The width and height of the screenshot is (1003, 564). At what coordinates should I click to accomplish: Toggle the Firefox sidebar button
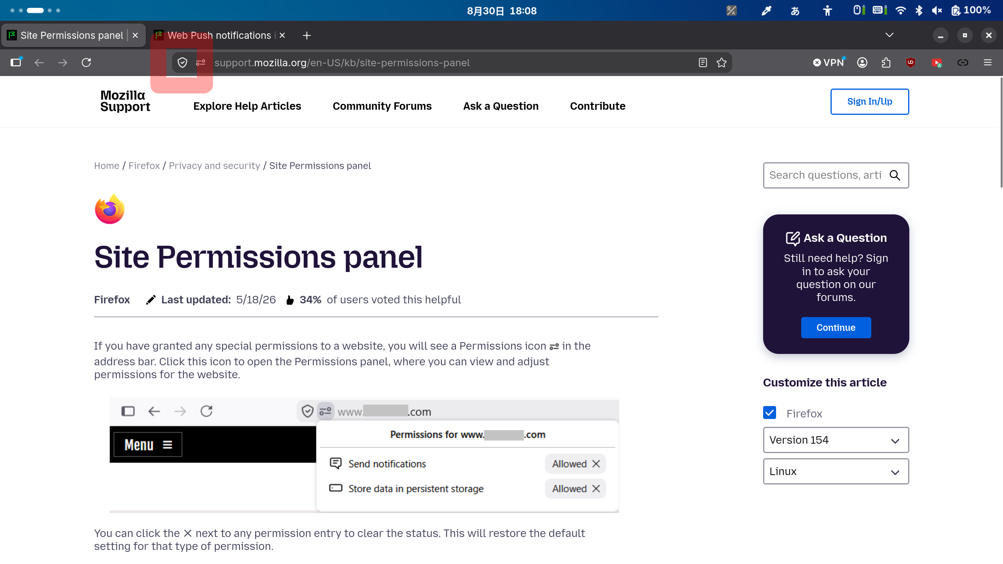[16, 63]
